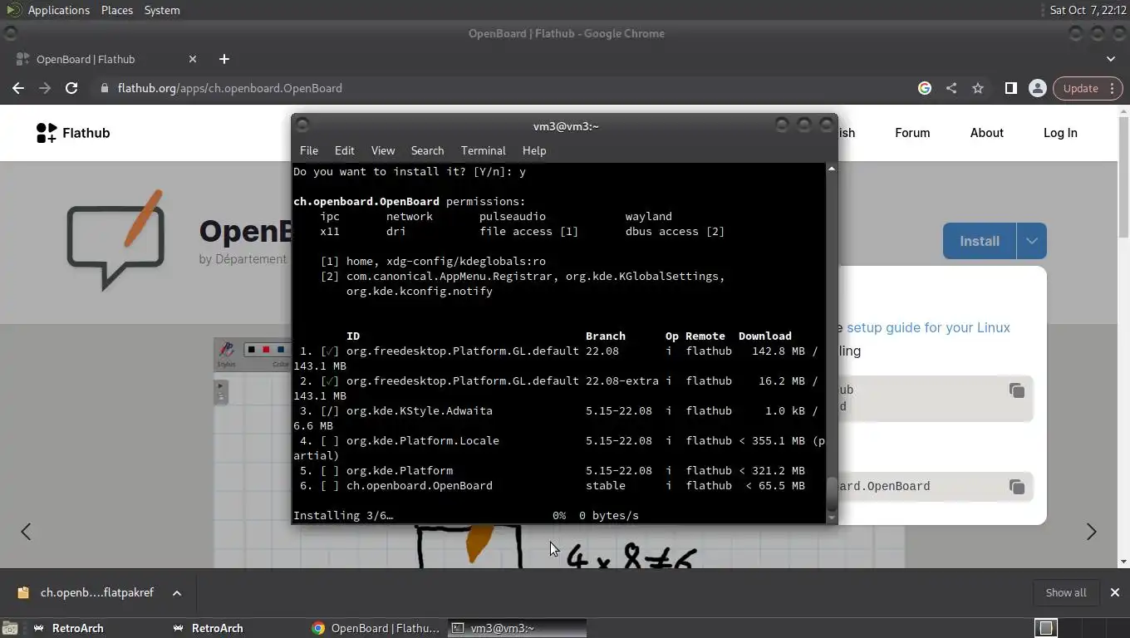Copy the ard.OpenBoard command
The height and width of the screenshot is (638, 1130).
click(1016, 487)
